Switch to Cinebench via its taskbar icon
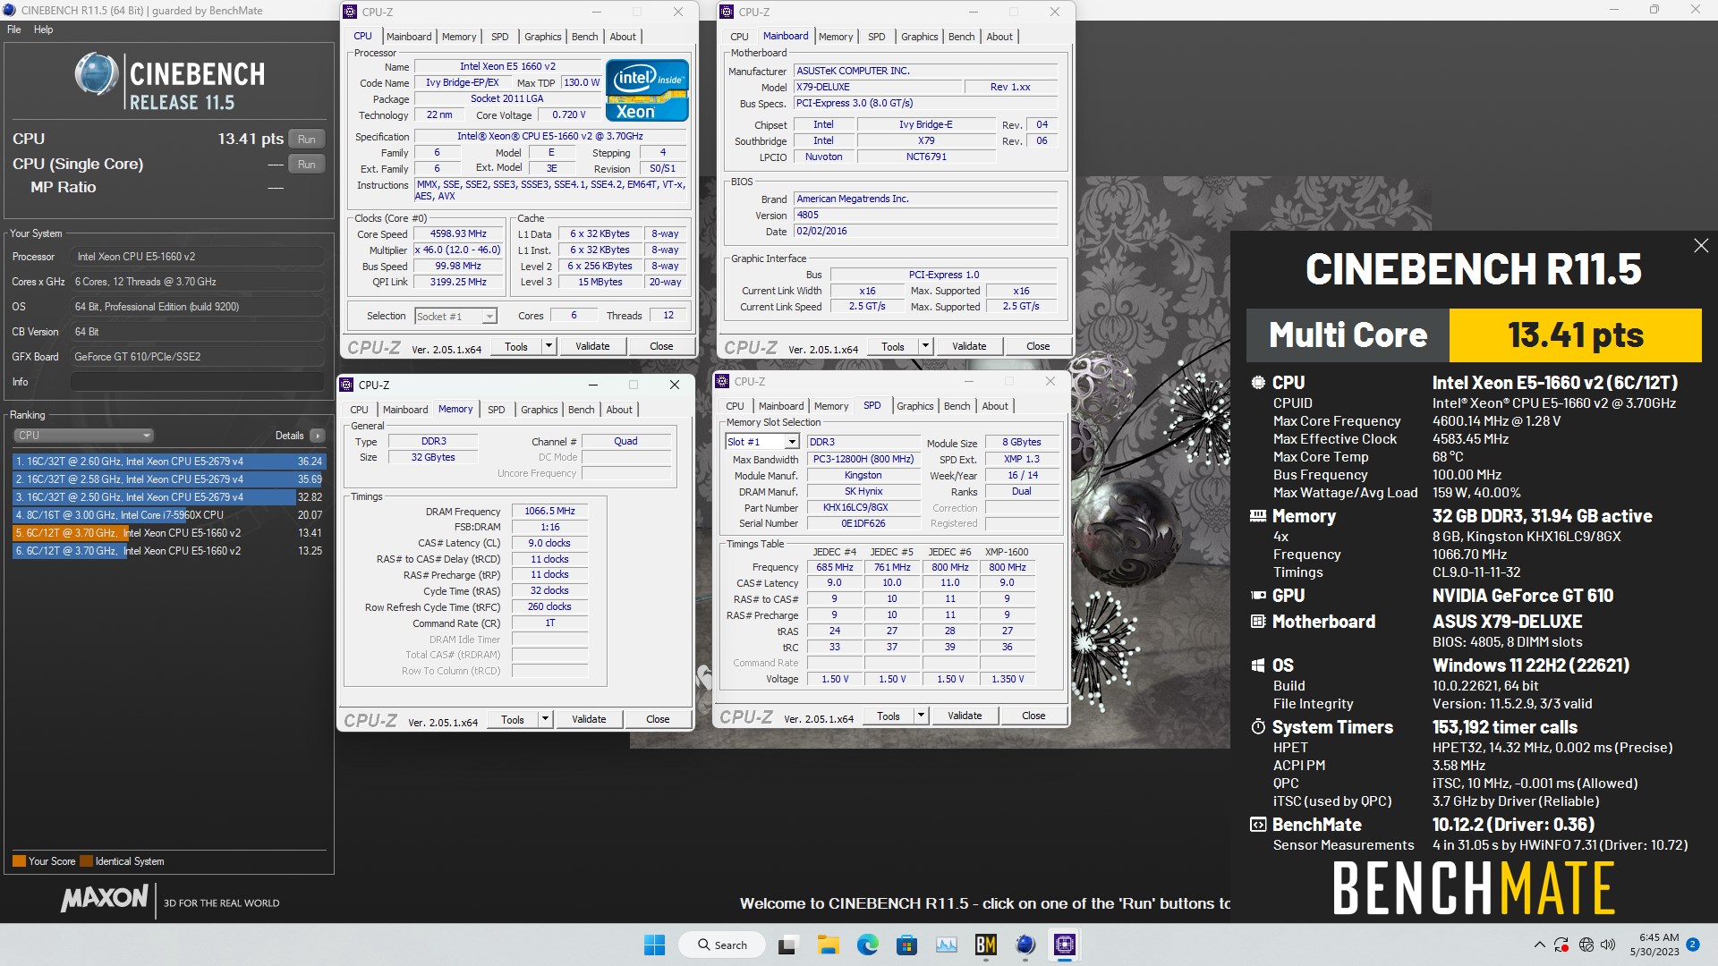 (1025, 945)
